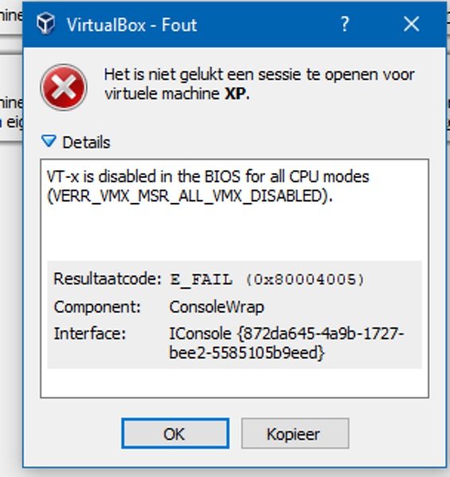This screenshot has width=450, height=477.
Task: Select the E_FAIL (0x80004005) result code
Action: tap(267, 279)
